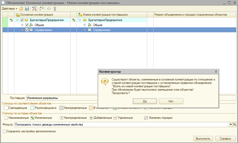Uncheck БухгалтерияПредприятия checkbox in main configuration
The height and width of the screenshot is (143, 238).
(x=22, y=20)
